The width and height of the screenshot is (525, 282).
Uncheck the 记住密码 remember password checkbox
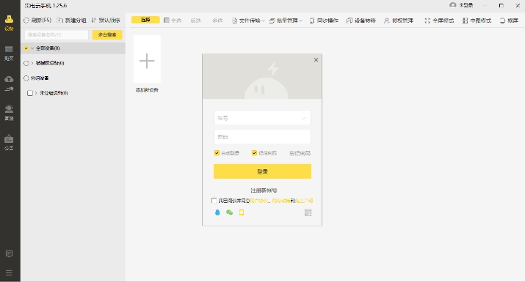coord(254,153)
